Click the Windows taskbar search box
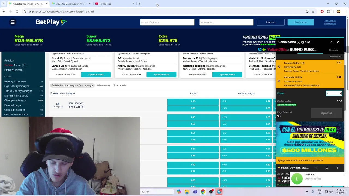 click(157, 192)
